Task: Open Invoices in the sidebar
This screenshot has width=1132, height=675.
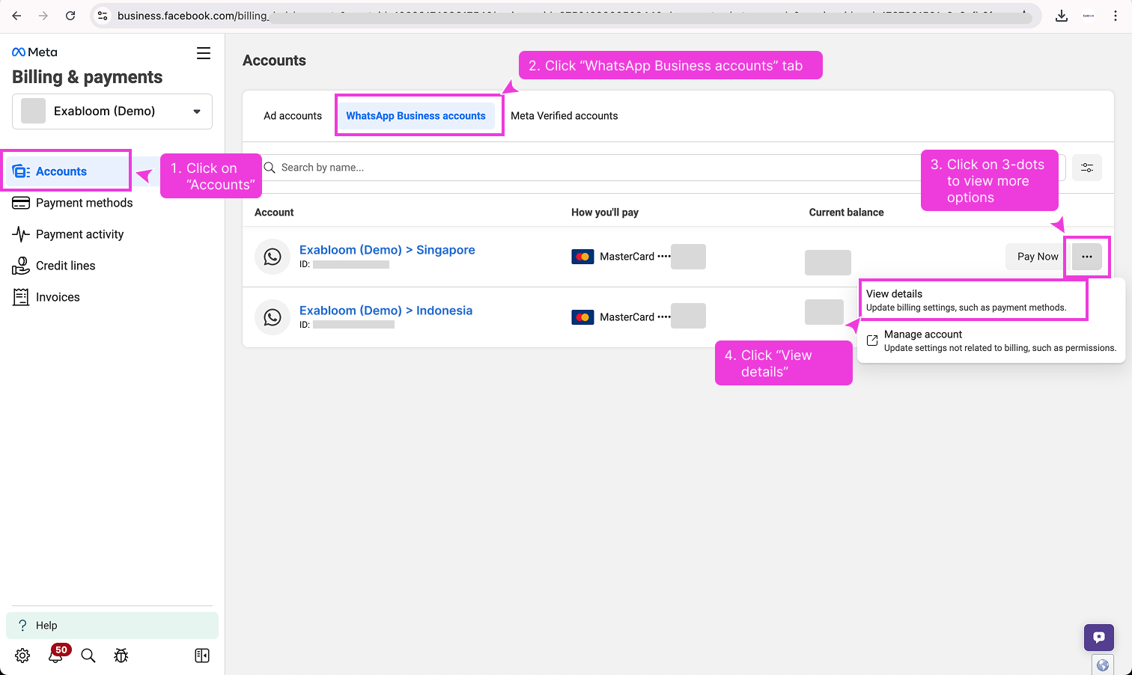Action: (58, 297)
